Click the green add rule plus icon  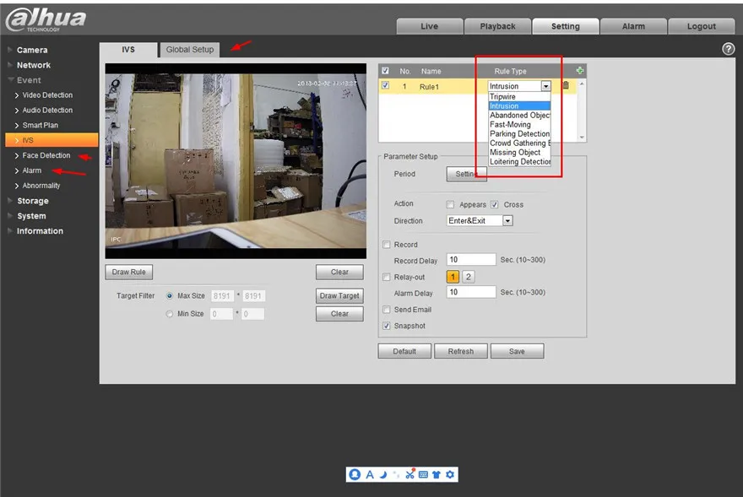pos(579,71)
